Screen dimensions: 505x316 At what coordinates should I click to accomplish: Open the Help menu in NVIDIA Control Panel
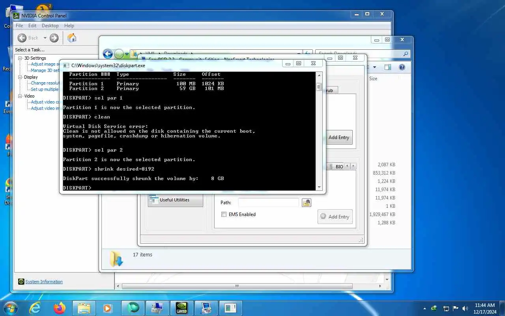(x=69, y=26)
